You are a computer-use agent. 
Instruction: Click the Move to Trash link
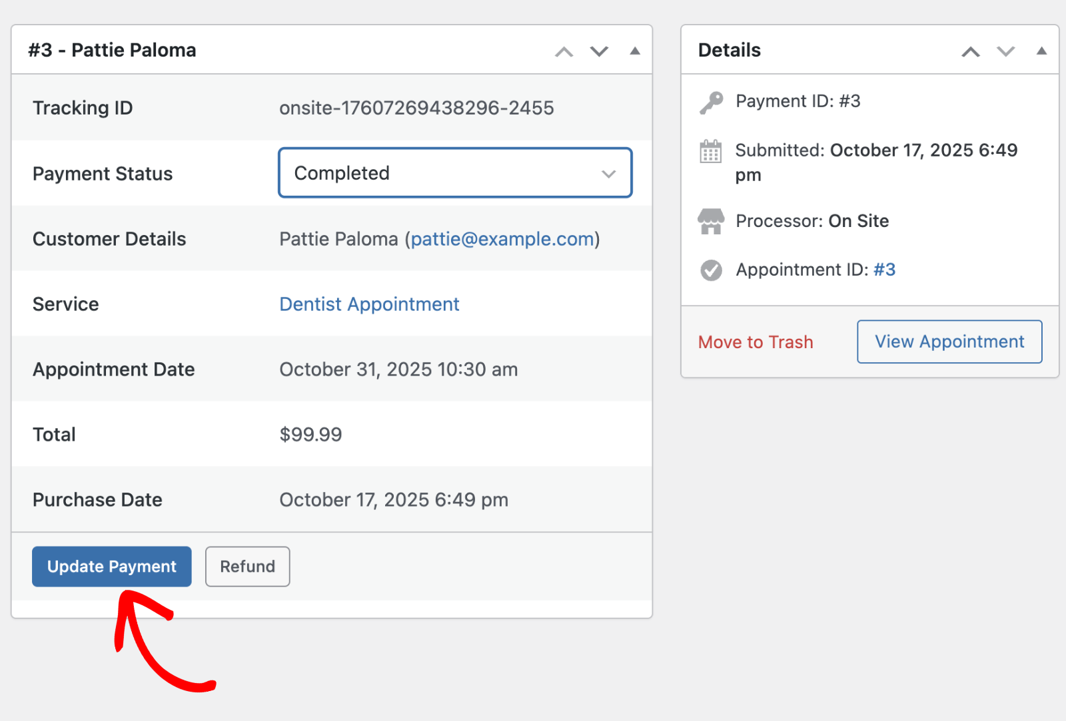point(756,342)
